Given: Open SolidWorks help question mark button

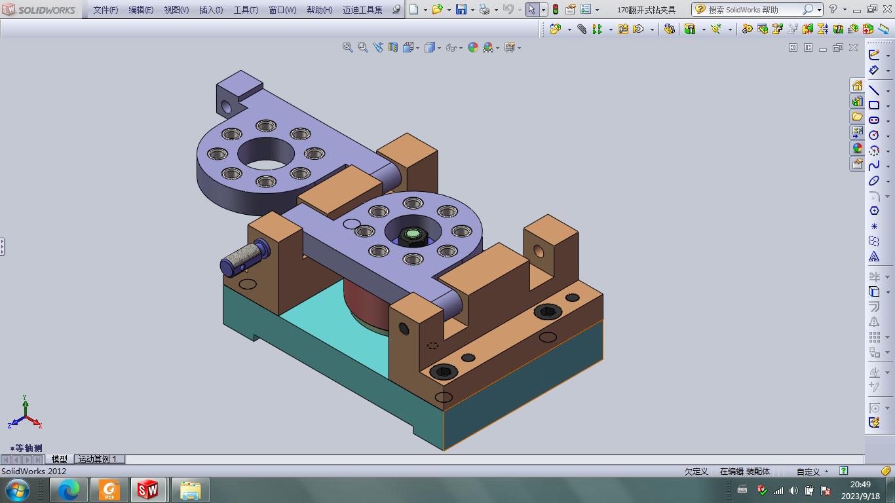Looking at the screenshot, I should click(x=833, y=9).
